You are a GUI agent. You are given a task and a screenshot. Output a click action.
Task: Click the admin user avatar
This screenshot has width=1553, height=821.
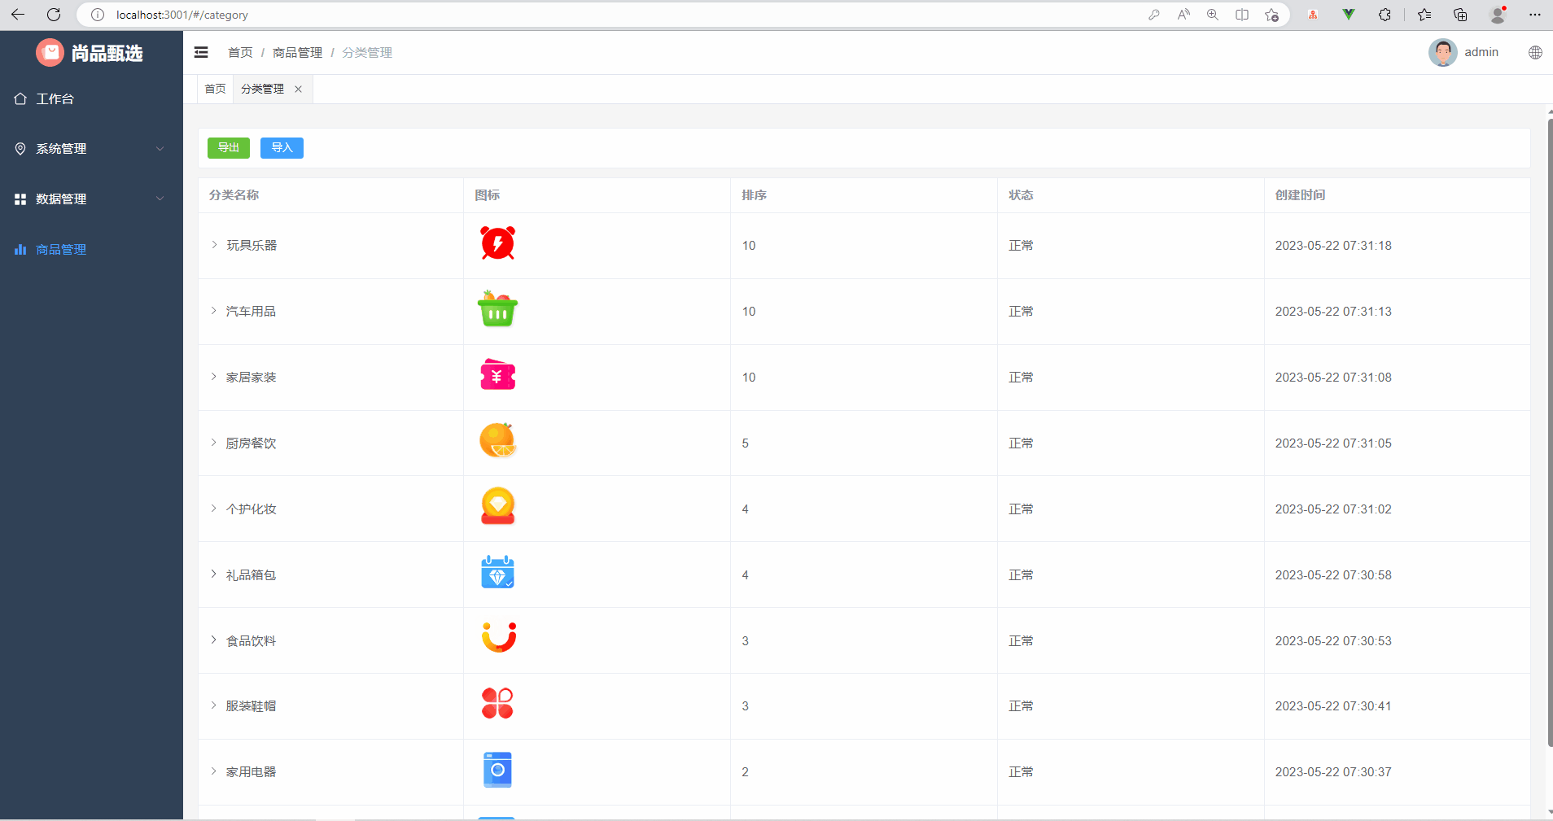coord(1442,52)
